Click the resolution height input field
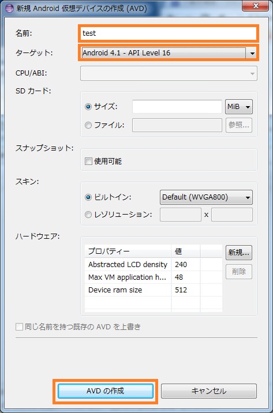 click(232, 215)
